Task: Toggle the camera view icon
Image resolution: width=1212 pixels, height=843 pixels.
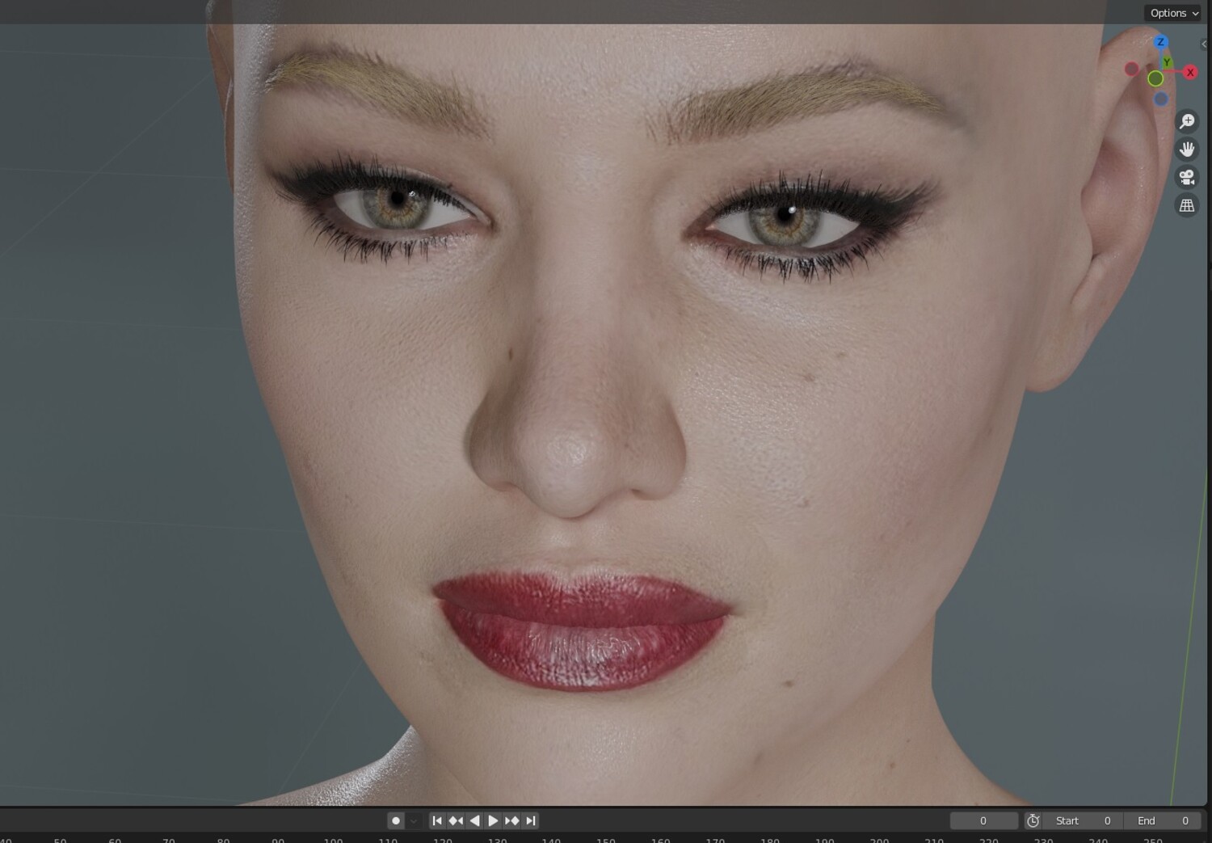Action: [x=1187, y=177]
